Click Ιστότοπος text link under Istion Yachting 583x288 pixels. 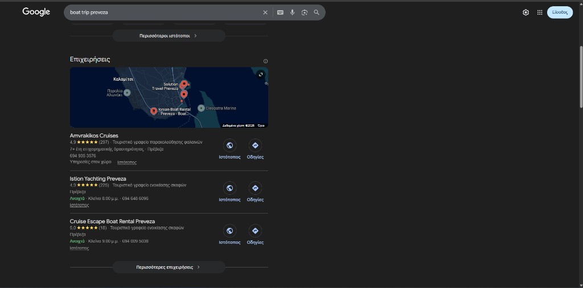click(x=79, y=205)
